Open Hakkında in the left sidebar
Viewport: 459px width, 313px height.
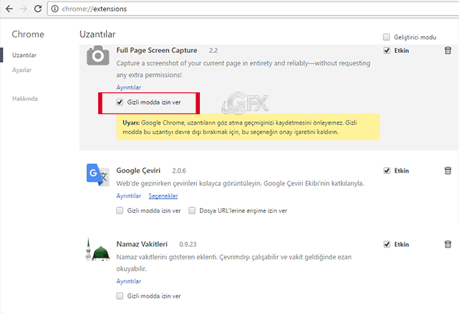[25, 99]
